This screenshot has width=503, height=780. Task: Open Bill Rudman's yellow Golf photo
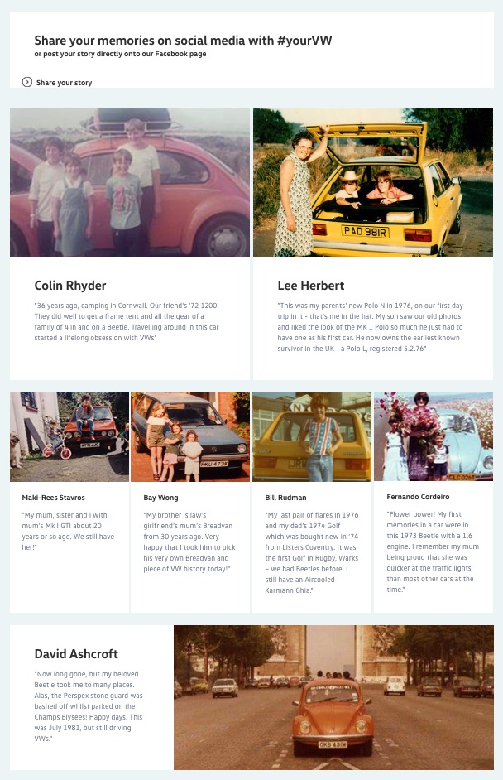pos(312,436)
